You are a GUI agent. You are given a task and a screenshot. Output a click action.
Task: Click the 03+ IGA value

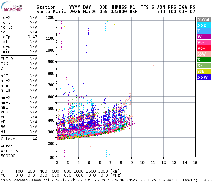[x=183, y=12]
